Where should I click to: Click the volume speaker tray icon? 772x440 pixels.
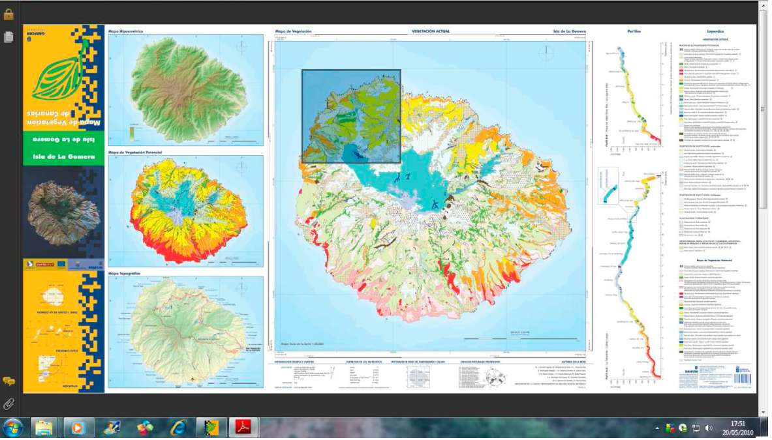(709, 428)
